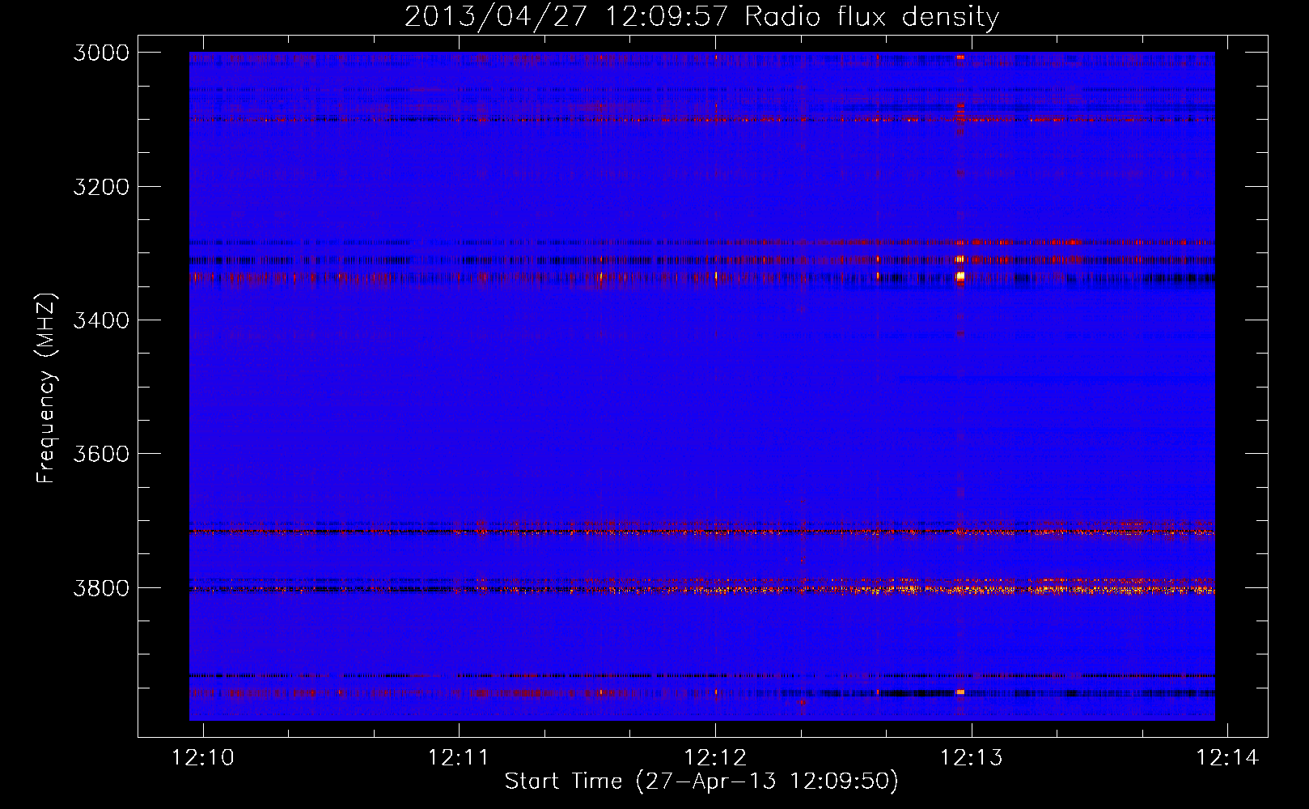Click the 12:10 time axis label
1309x809 pixels.
pyautogui.click(x=203, y=757)
